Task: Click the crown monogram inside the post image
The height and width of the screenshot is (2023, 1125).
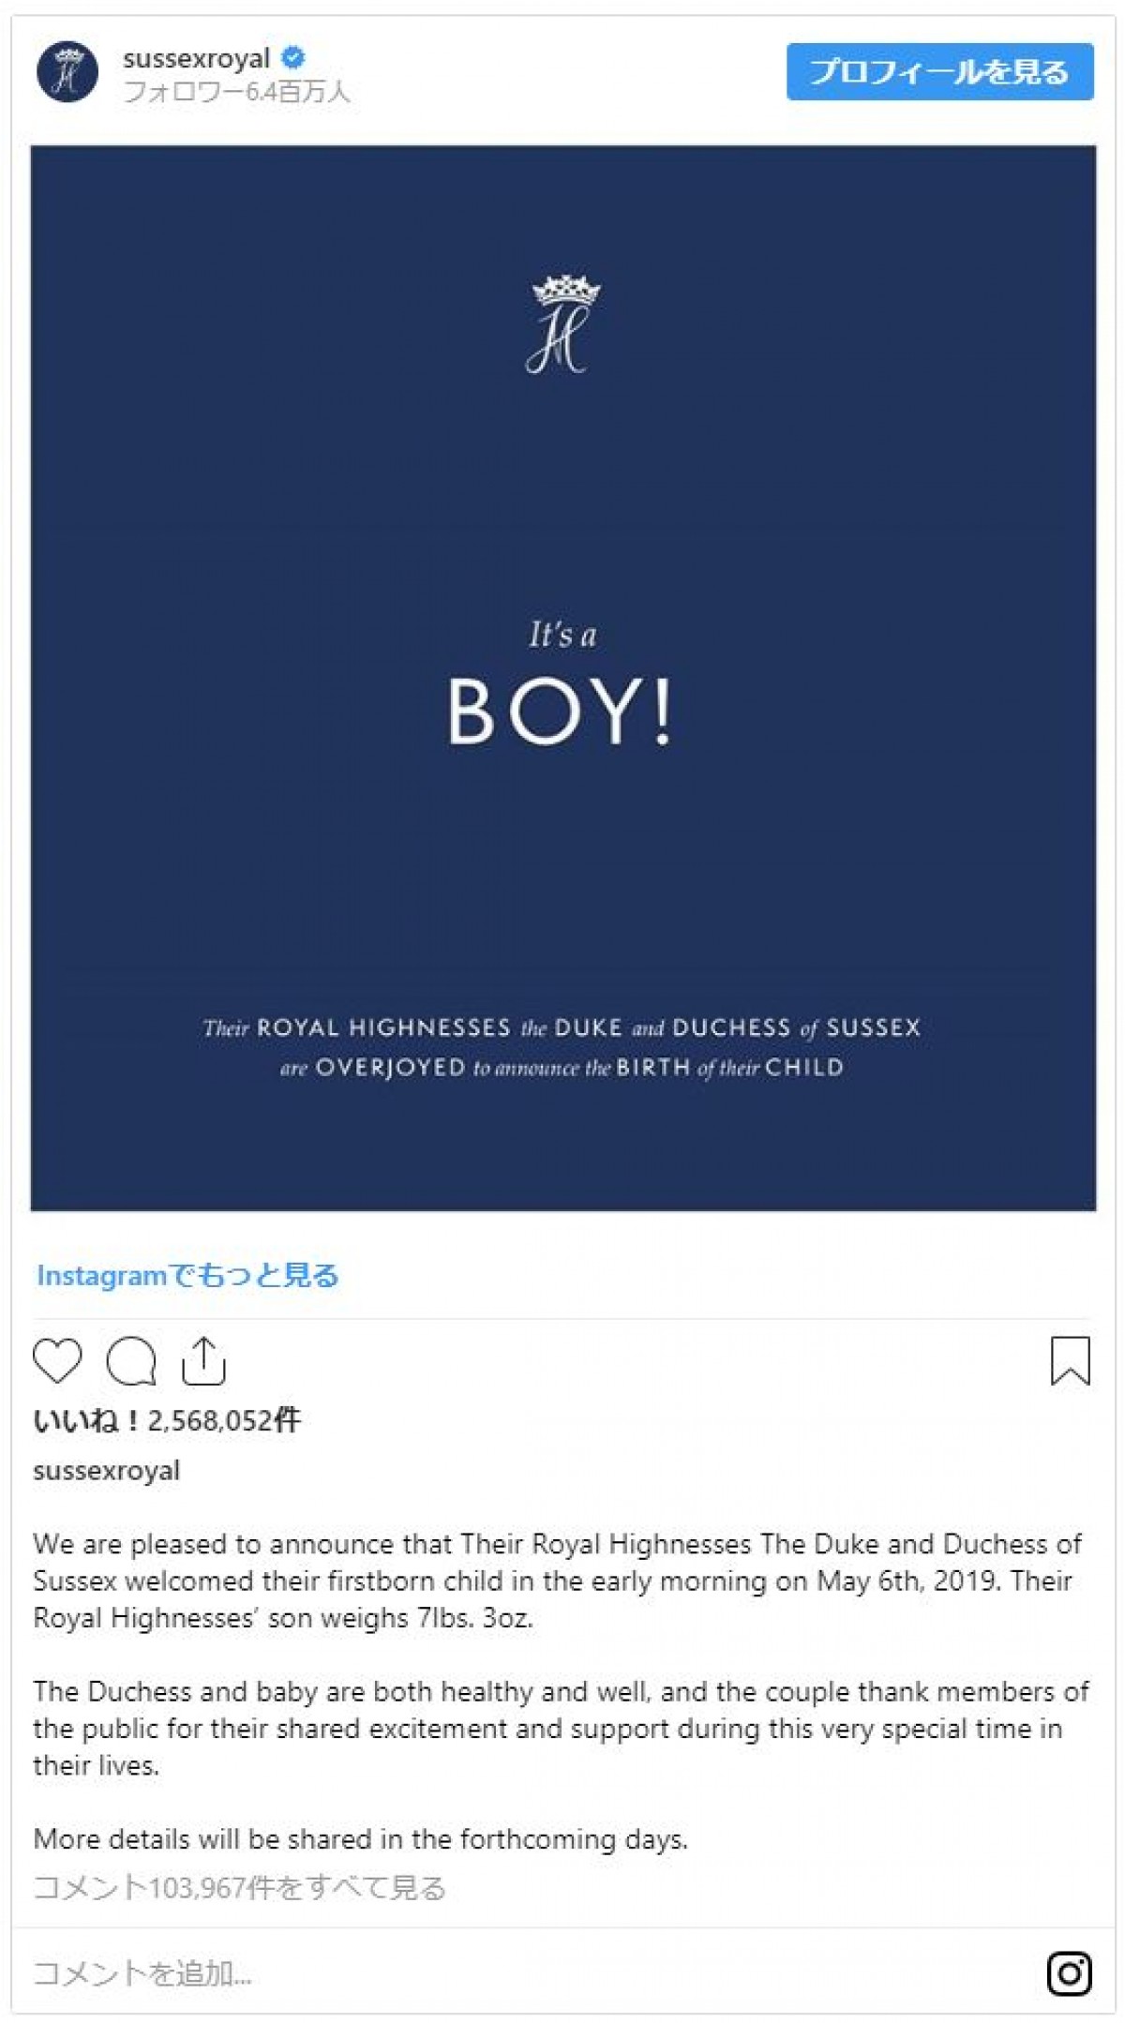Action: 562,324
